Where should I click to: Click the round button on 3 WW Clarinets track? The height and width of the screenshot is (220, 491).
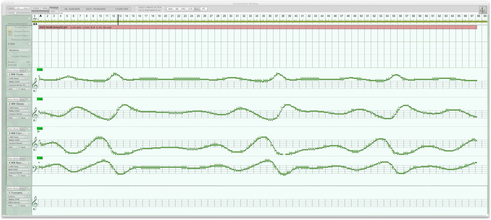[29, 129]
